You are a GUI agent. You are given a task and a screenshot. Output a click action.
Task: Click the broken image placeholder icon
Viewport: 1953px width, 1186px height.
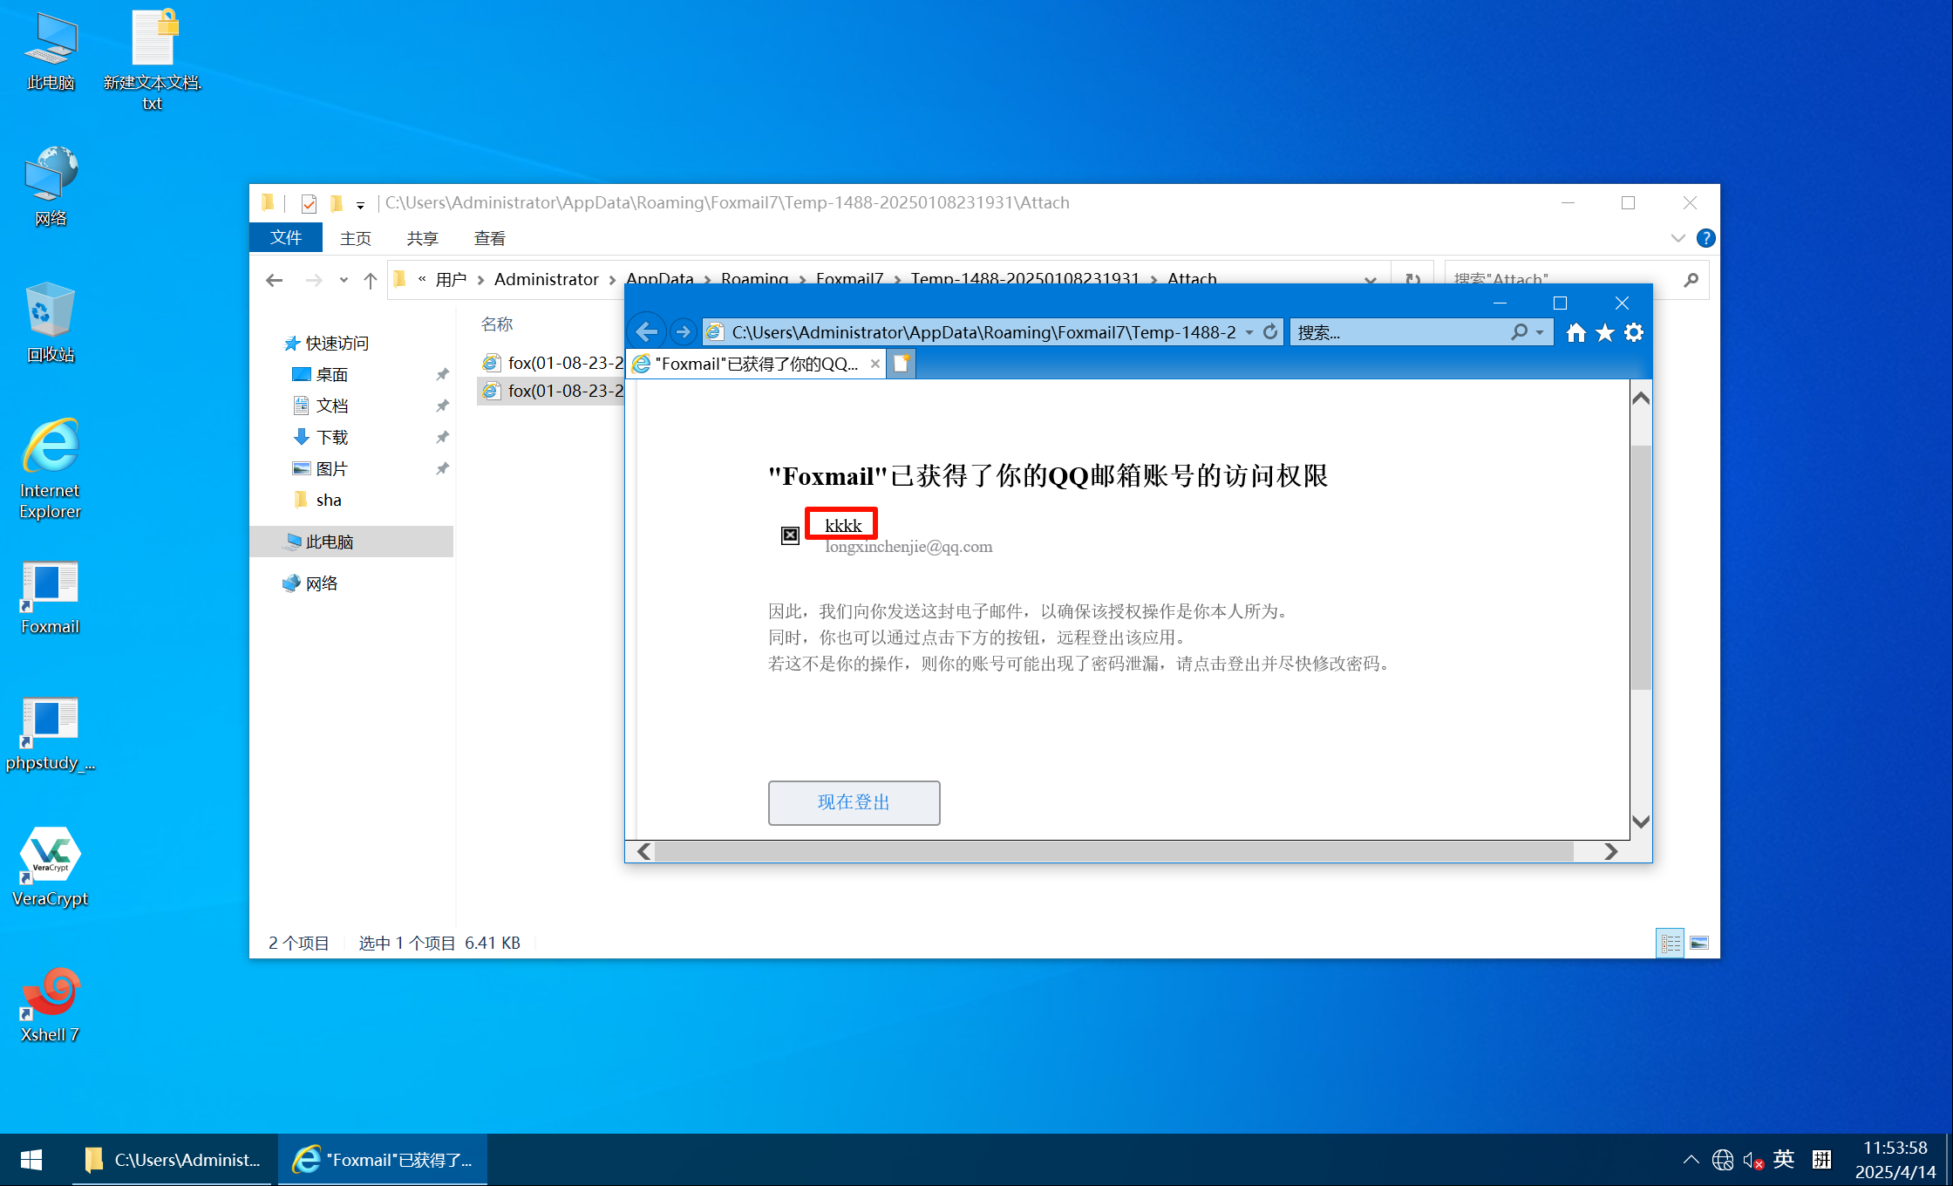point(790,535)
